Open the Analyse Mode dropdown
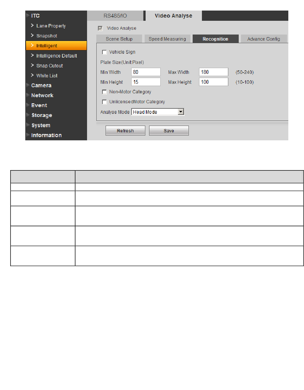 tap(181, 112)
